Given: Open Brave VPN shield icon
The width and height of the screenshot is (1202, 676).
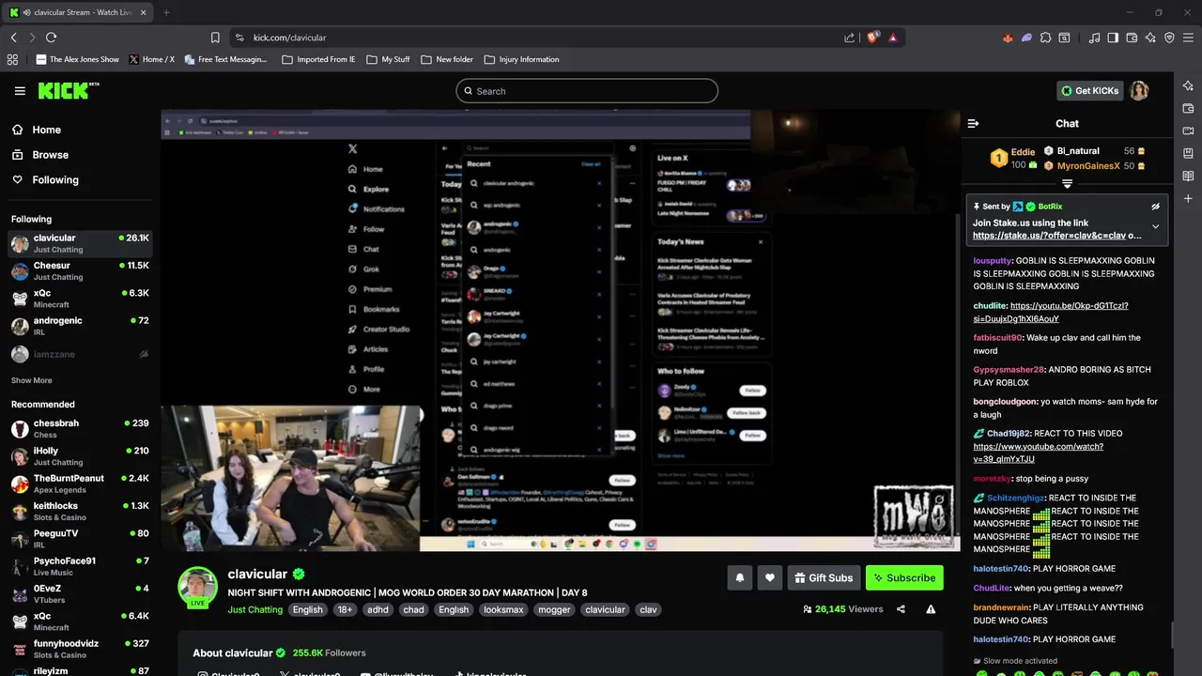Looking at the screenshot, I should pyautogui.click(x=1169, y=38).
